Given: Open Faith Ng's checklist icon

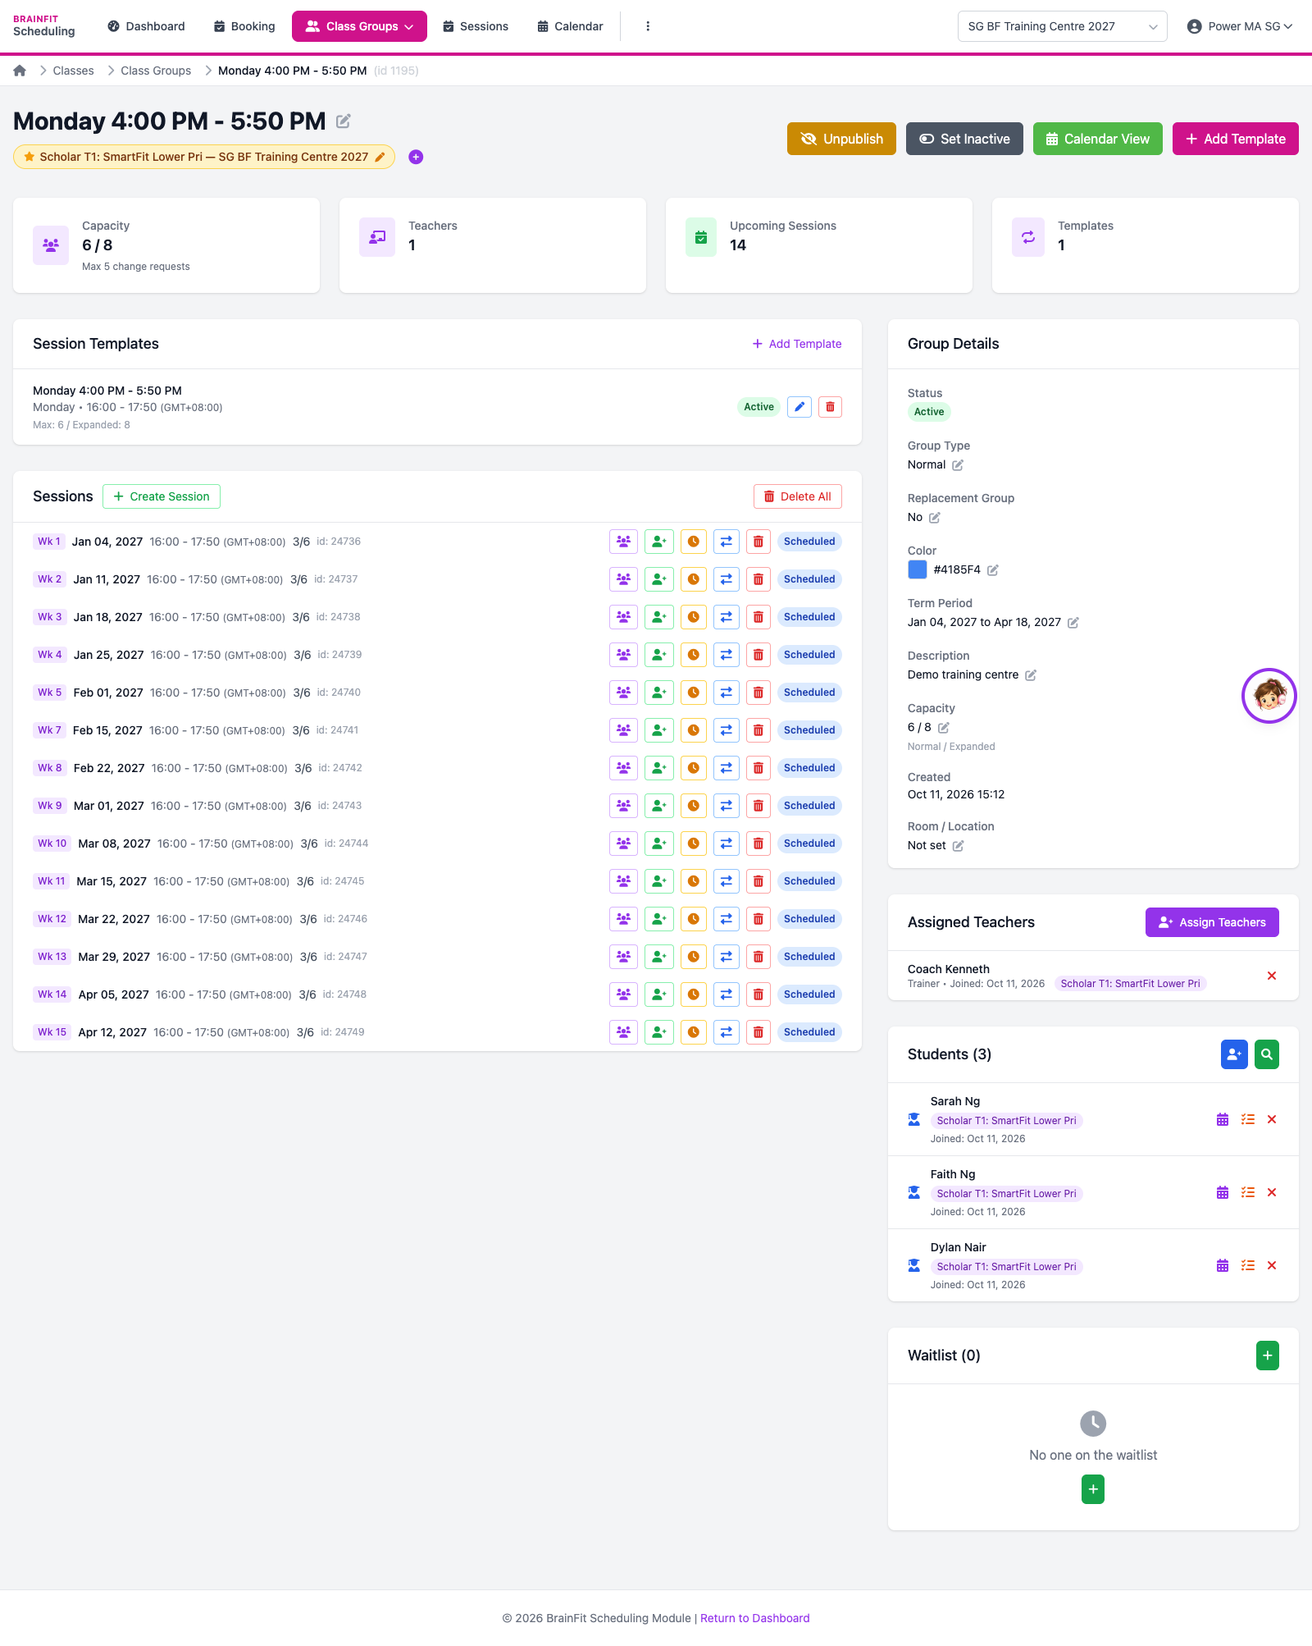Looking at the screenshot, I should [x=1248, y=1193].
